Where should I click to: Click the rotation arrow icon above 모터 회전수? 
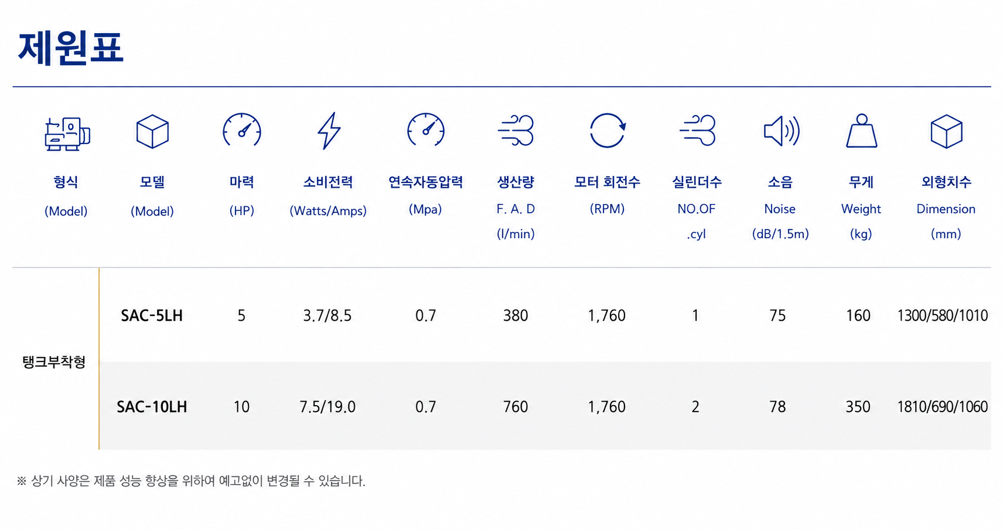point(607,130)
